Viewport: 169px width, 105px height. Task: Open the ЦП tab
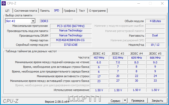coord(7,11)
